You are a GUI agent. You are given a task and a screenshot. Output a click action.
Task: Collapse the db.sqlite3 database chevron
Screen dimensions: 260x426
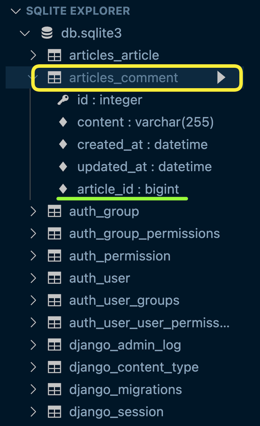coord(25,34)
